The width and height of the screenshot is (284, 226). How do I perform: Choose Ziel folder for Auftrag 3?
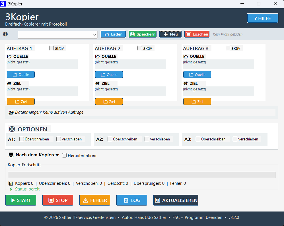(x=197, y=101)
